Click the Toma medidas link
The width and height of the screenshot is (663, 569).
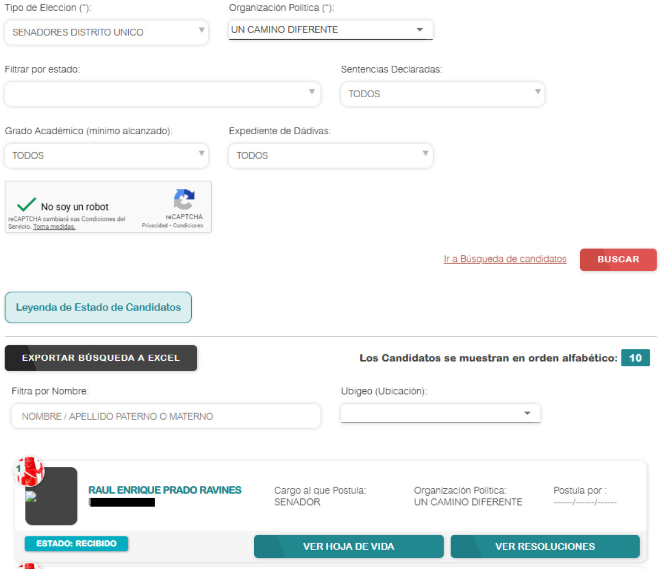pyautogui.click(x=54, y=226)
